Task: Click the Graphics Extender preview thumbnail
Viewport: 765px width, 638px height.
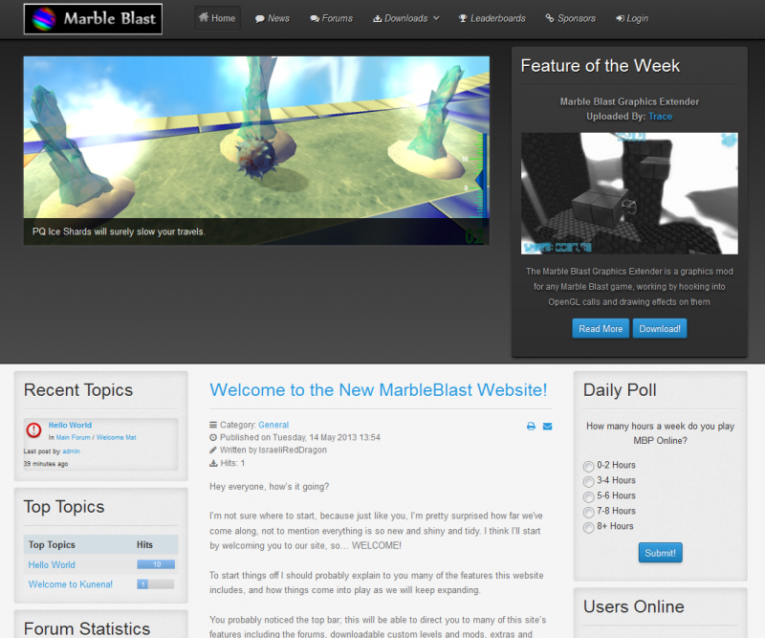Action: click(629, 193)
